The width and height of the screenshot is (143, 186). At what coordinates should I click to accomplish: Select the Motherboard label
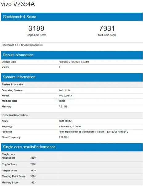coord(9,101)
